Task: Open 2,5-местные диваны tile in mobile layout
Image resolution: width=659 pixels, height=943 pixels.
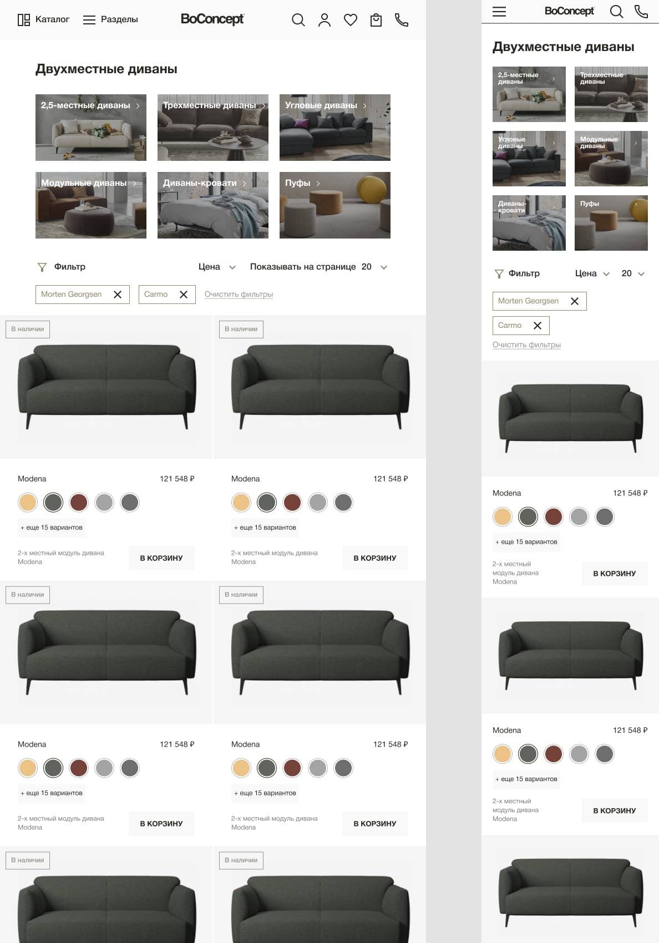Action: pyautogui.click(x=529, y=94)
